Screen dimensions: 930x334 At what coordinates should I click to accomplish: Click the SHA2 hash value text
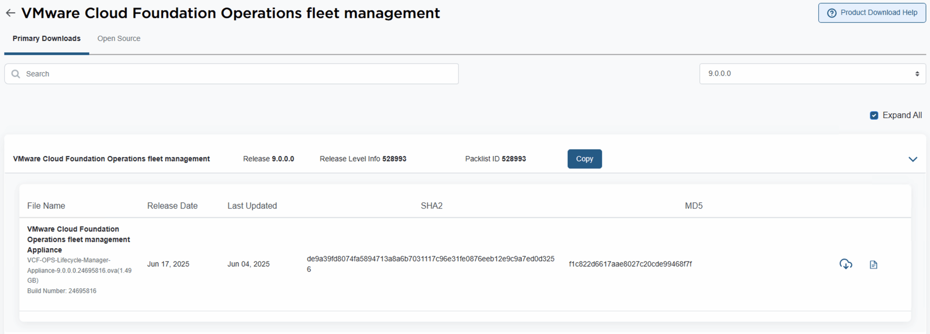point(430,259)
